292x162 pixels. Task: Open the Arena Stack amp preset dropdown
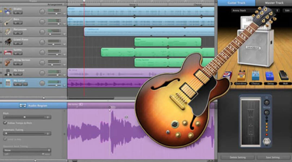coord(255,11)
